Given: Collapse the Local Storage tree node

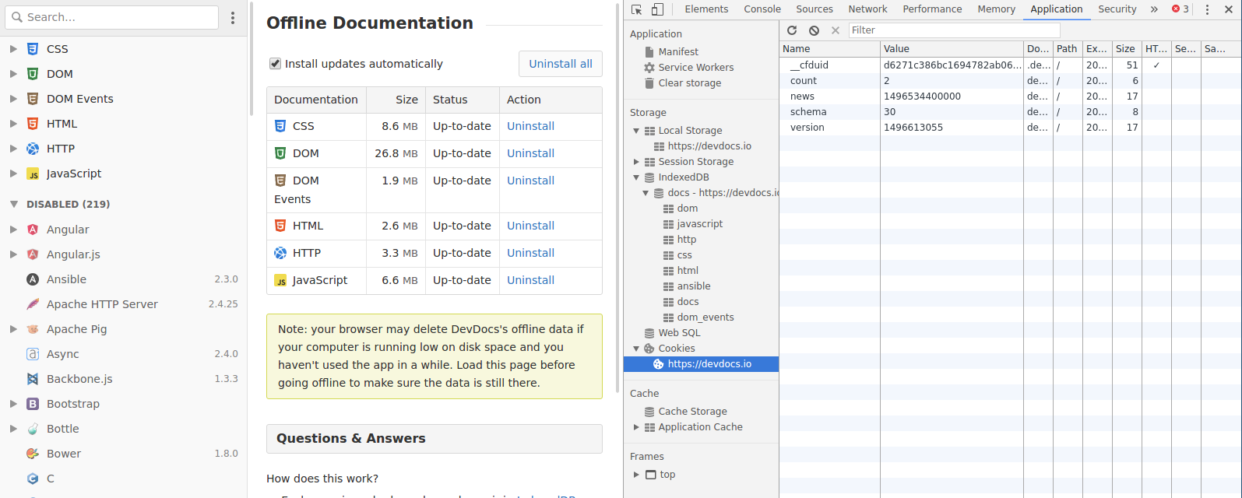Looking at the screenshot, I should coord(636,131).
